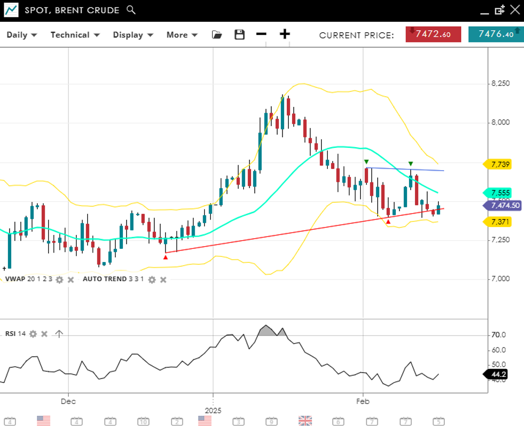Screen dimensions: 524x429
Task: Open Auto Trend indicator settings gear
Action: (x=152, y=280)
